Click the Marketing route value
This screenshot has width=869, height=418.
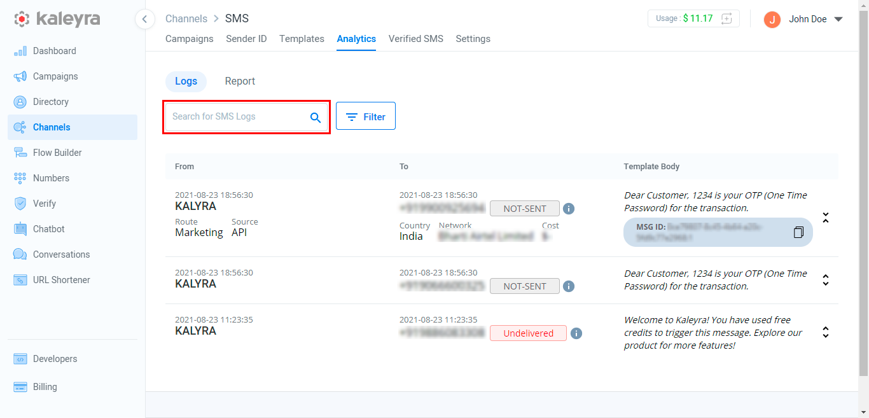(199, 233)
